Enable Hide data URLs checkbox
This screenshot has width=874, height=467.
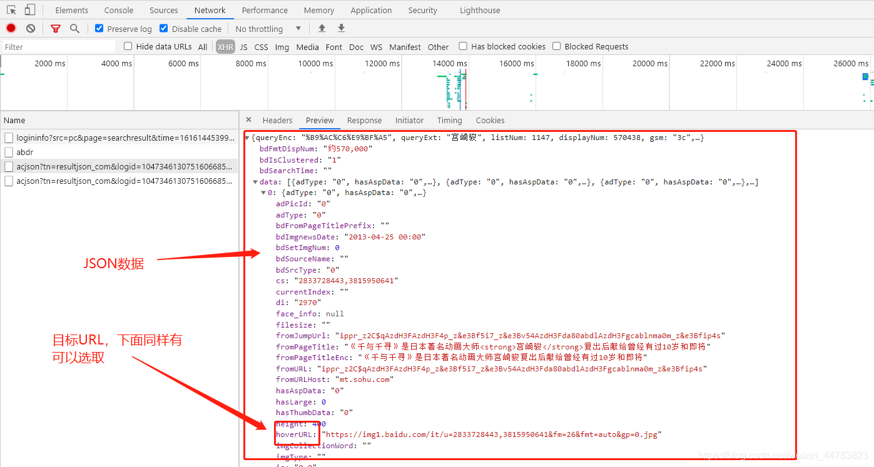128,46
